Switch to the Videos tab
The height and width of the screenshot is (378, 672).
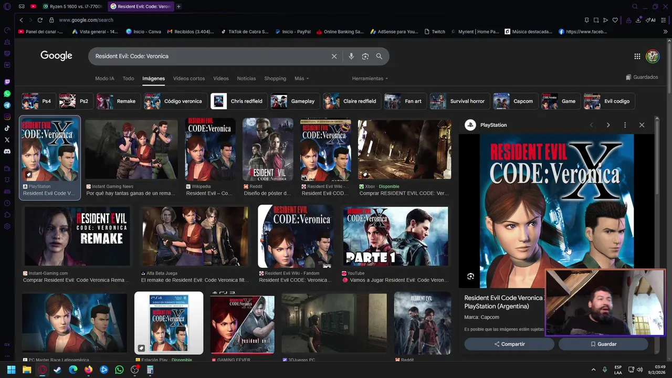[221, 78]
